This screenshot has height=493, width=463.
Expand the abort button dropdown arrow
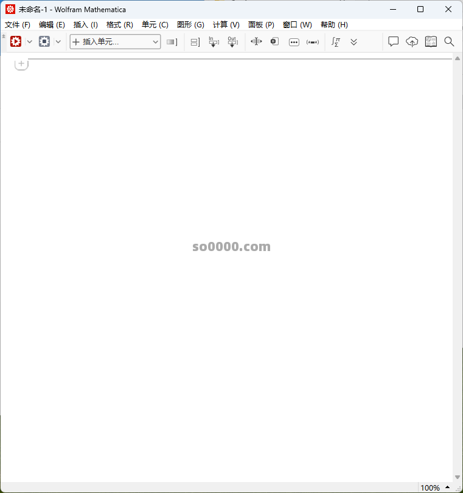click(x=58, y=41)
